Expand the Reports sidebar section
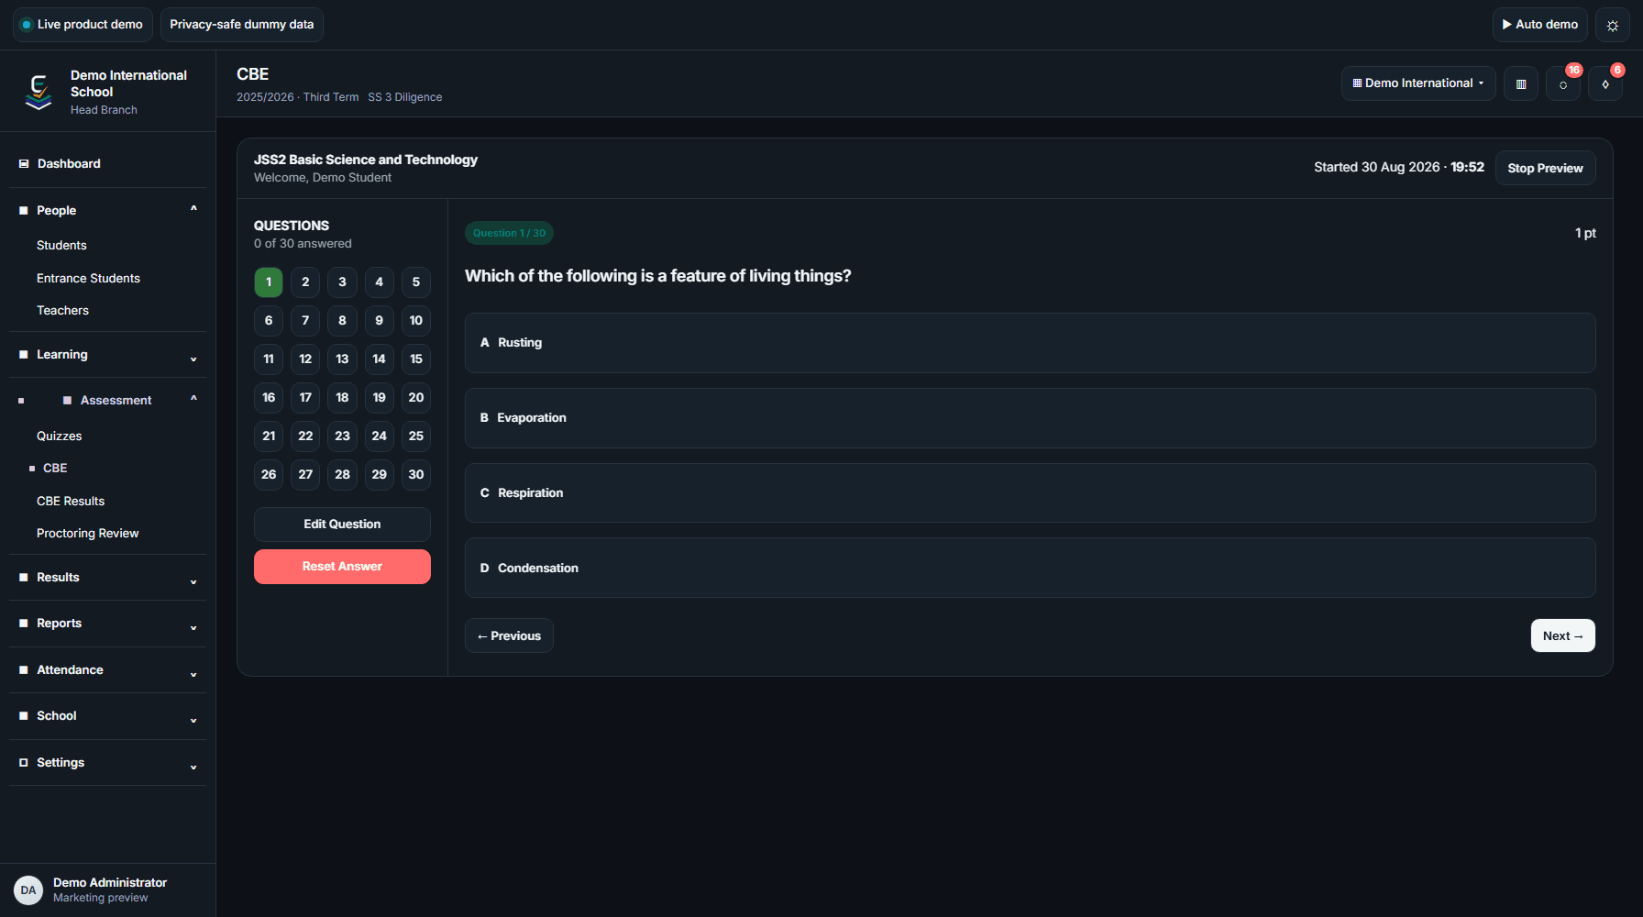1643x917 pixels. pyautogui.click(x=108, y=624)
